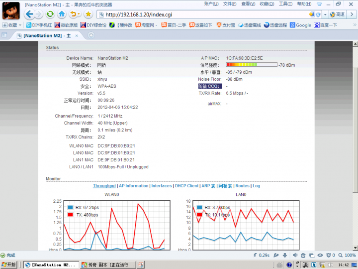Open the DHCP Client link
Screen dimensions: 358x269
pos(186,186)
